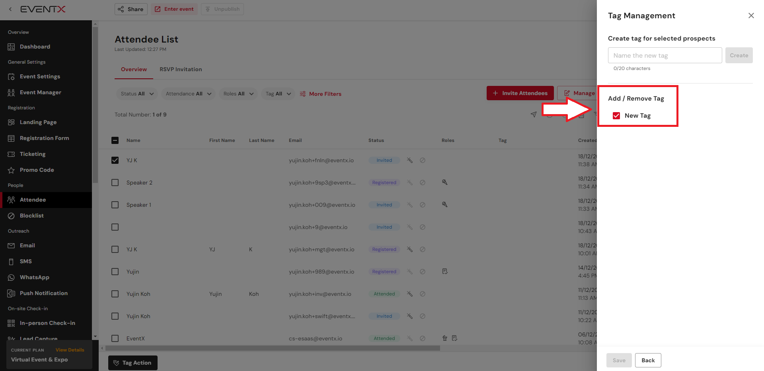Select the Speaker 2 row checkbox
The height and width of the screenshot is (371, 764).
[x=115, y=183]
